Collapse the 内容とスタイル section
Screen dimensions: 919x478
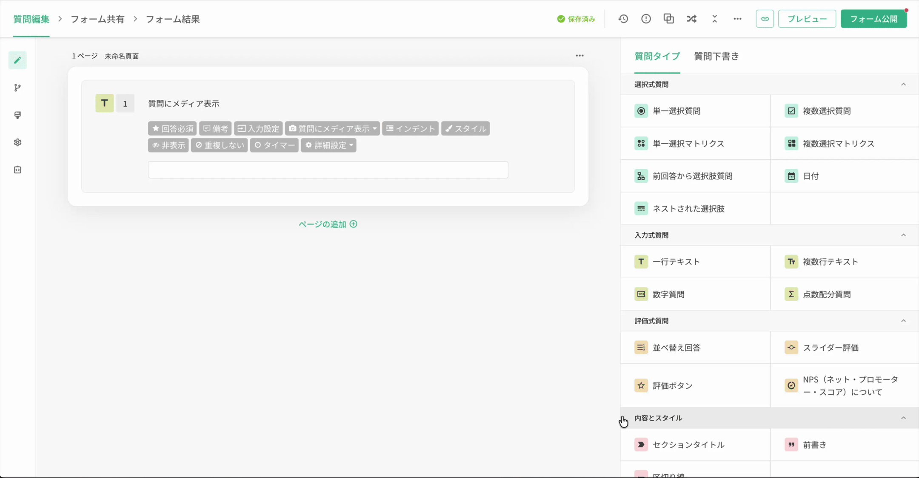coord(903,418)
